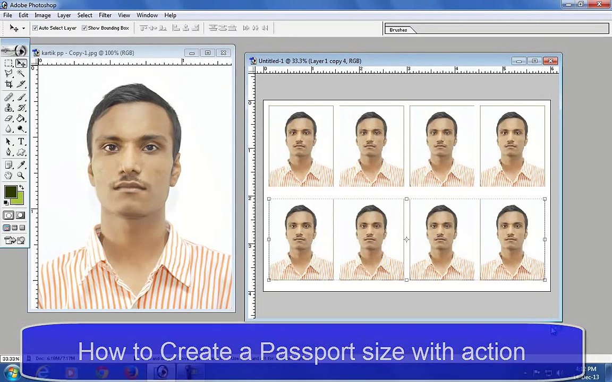Select the Custom Shape tool
This screenshot has width=612, height=382.
(x=21, y=152)
